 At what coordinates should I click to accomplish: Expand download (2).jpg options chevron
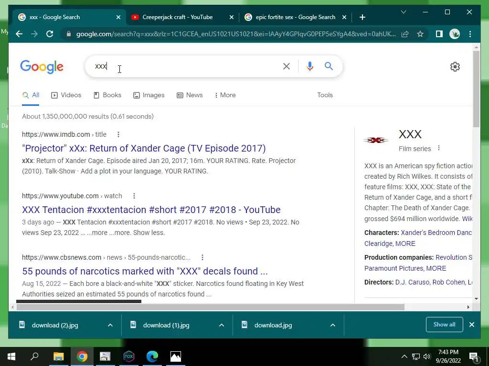110,325
